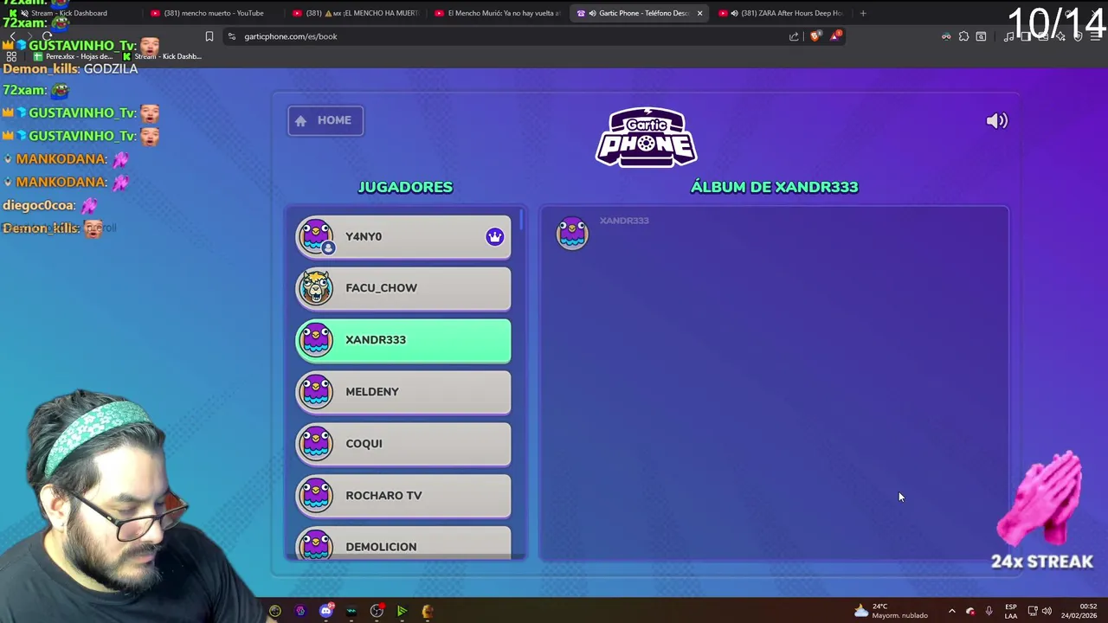Click the crown icon on Y4NY0's row
The image size is (1108, 623).
[x=494, y=237]
